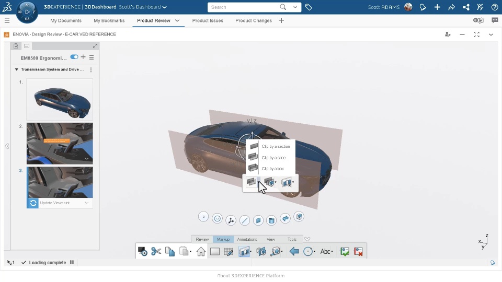502x282 pixels.
Task: Open the chat bubble icon
Action: (495, 20)
